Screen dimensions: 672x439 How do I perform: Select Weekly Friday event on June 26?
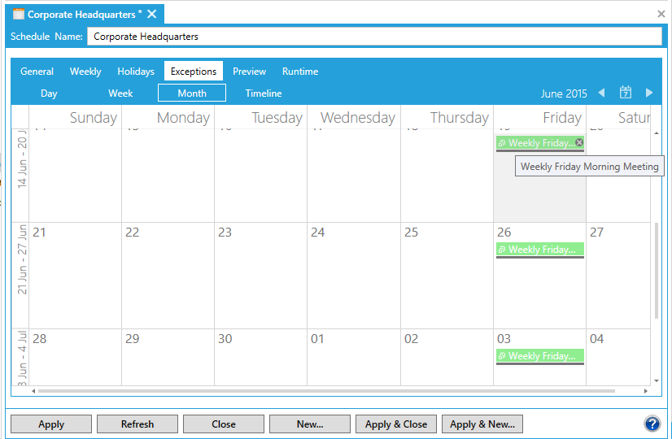(539, 250)
